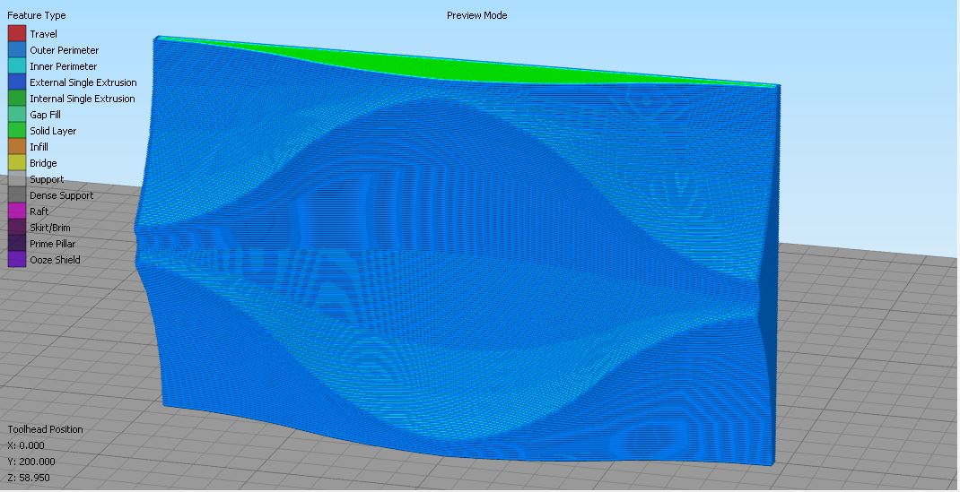960x492 pixels.
Task: Click the 'Travel' legend label
Action: (x=43, y=34)
